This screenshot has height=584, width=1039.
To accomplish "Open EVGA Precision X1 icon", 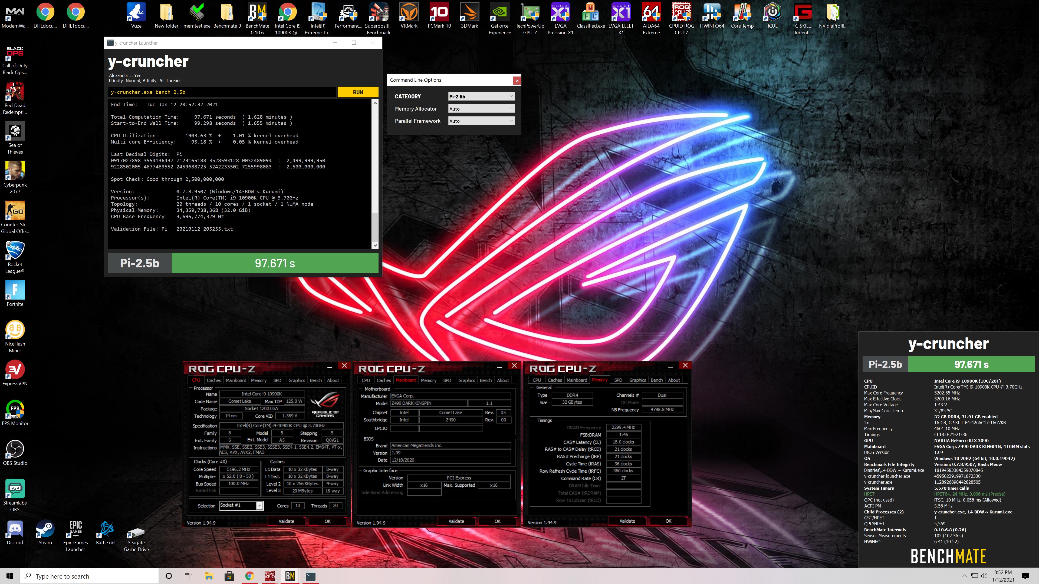I will 560,18.
